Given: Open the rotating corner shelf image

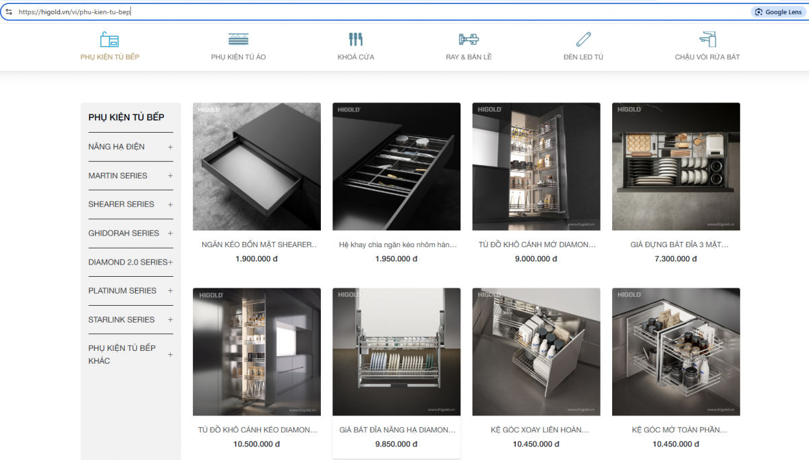Looking at the screenshot, I should [536, 352].
